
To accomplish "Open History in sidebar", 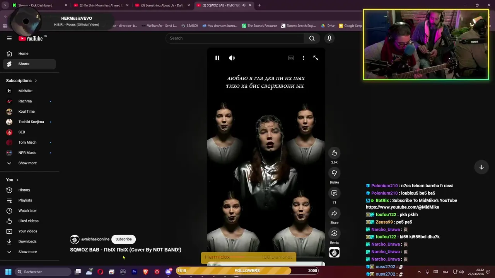I will pos(29,190).
